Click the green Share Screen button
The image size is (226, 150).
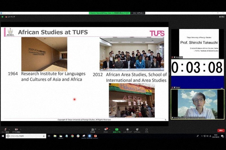click(117, 130)
